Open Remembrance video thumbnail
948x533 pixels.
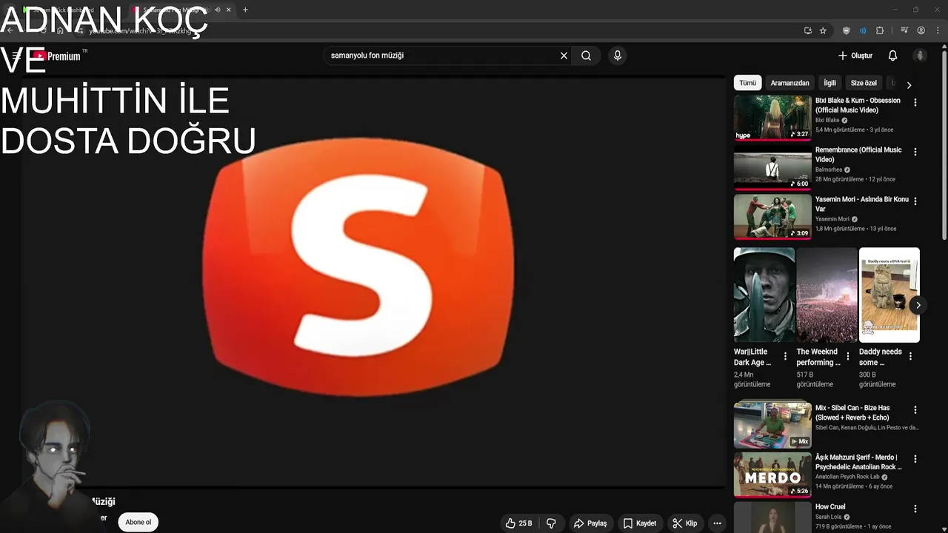772,167
